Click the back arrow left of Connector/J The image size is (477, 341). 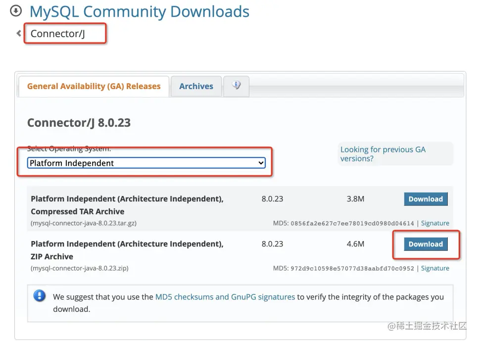pos(19,33)
